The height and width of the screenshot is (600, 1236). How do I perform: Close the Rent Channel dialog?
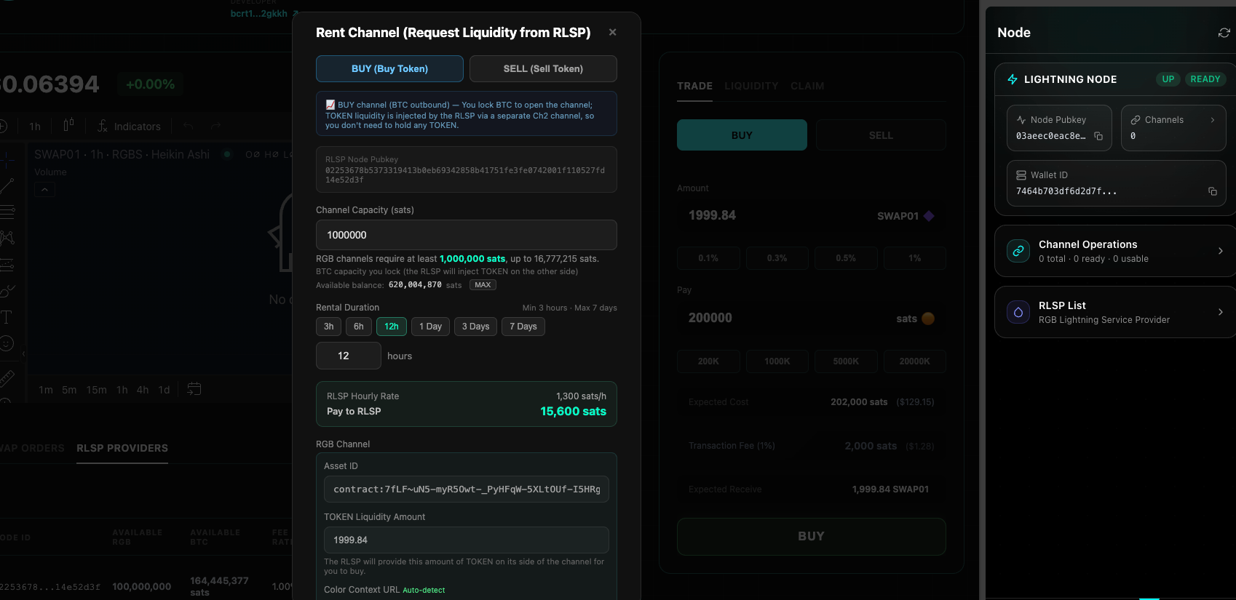tap(612, 32)
